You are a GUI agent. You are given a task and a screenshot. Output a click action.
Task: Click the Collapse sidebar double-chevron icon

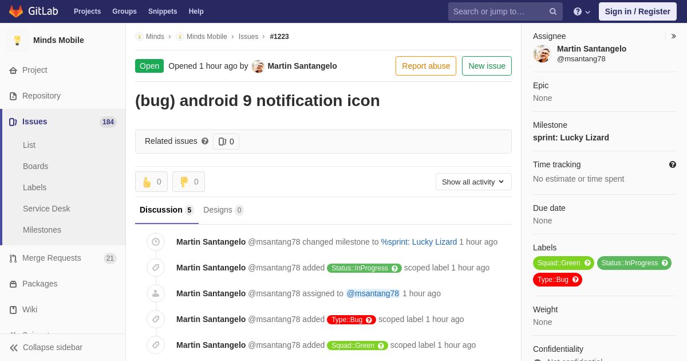click(14, 347)
